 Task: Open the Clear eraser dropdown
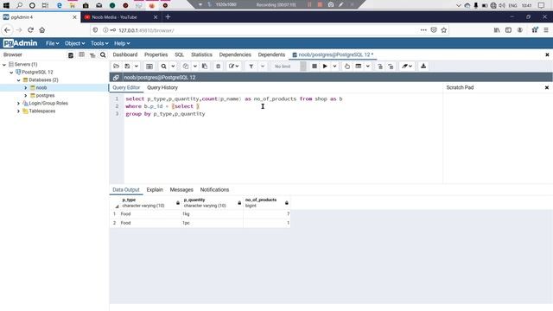[407, 67]
